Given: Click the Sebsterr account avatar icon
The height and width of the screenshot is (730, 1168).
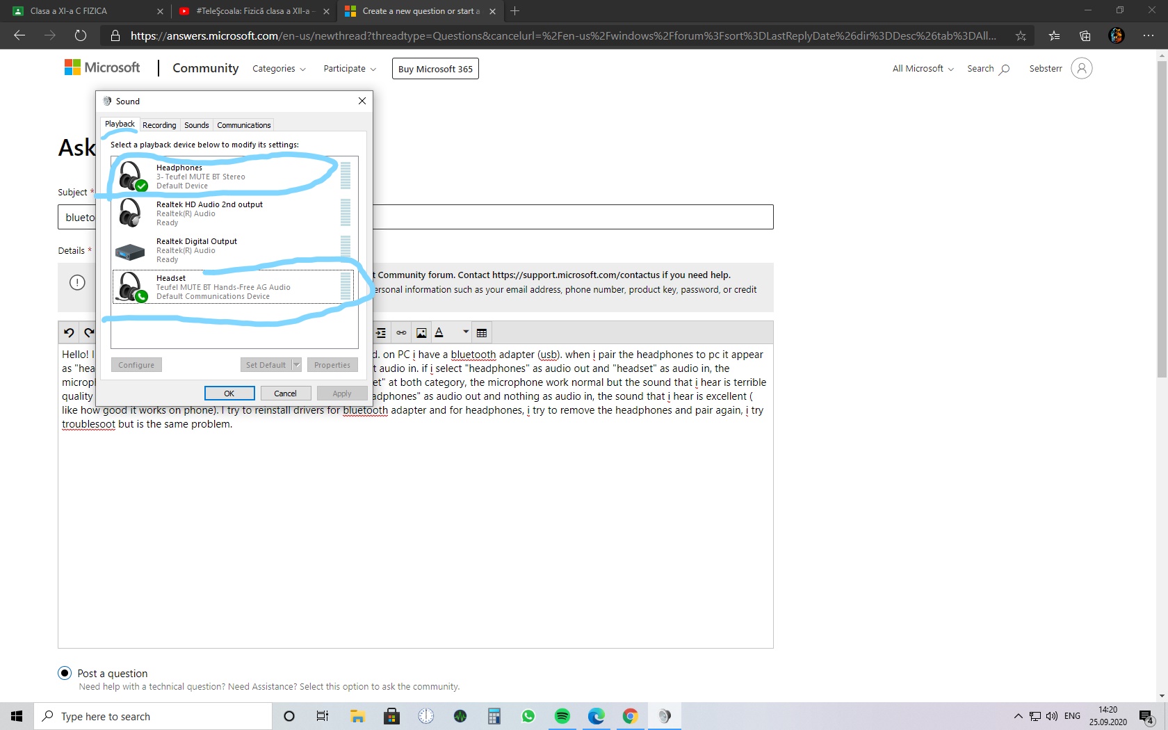Looking at the screenshot, I should (x=1082, y=68).
